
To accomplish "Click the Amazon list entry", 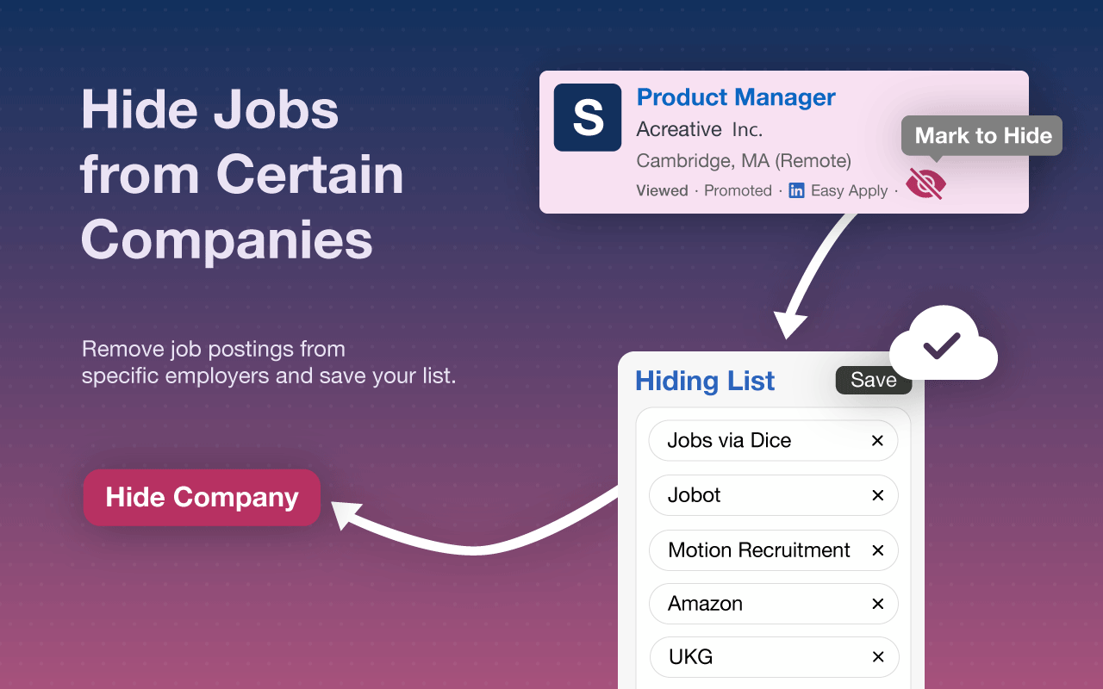I will click(705, 604).
